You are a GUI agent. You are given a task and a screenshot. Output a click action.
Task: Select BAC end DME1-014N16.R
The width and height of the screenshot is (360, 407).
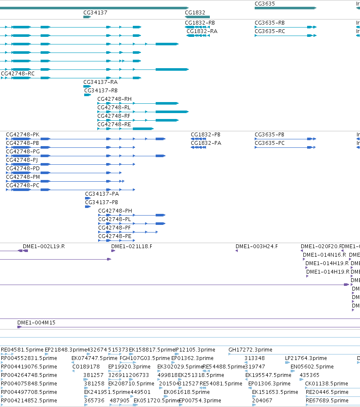[x=324, y=255]
